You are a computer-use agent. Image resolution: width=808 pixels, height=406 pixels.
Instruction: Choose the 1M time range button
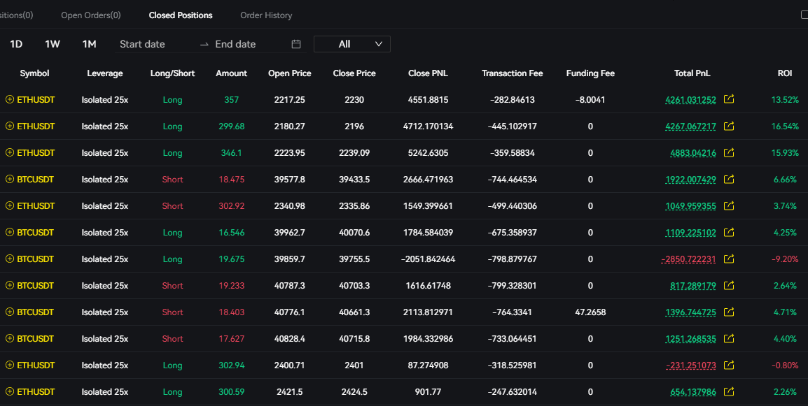click(x=89, y=44)
